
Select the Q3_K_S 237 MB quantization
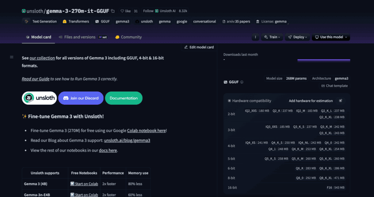pyautogui.click(x=305, y=127)
